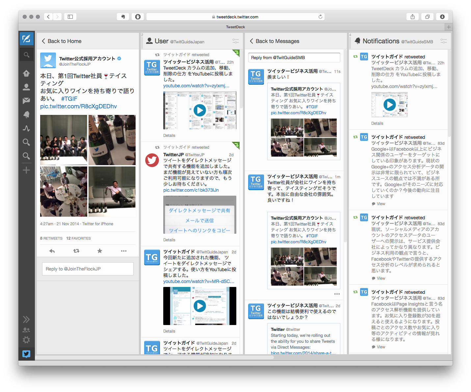The image size is (471, 392).
Task: Click @TwitGuideJapan handle in User column header
Action: click(187, 42)
